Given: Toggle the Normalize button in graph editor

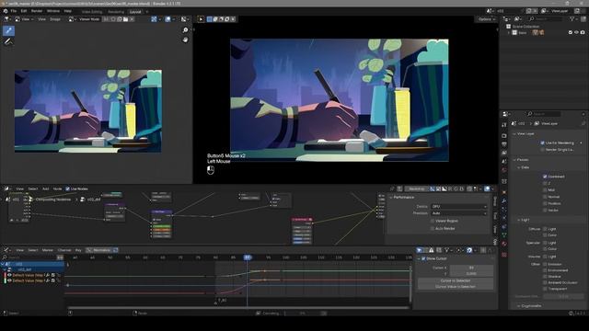Looking at the screenshot, I should click(x=98, y=250).
